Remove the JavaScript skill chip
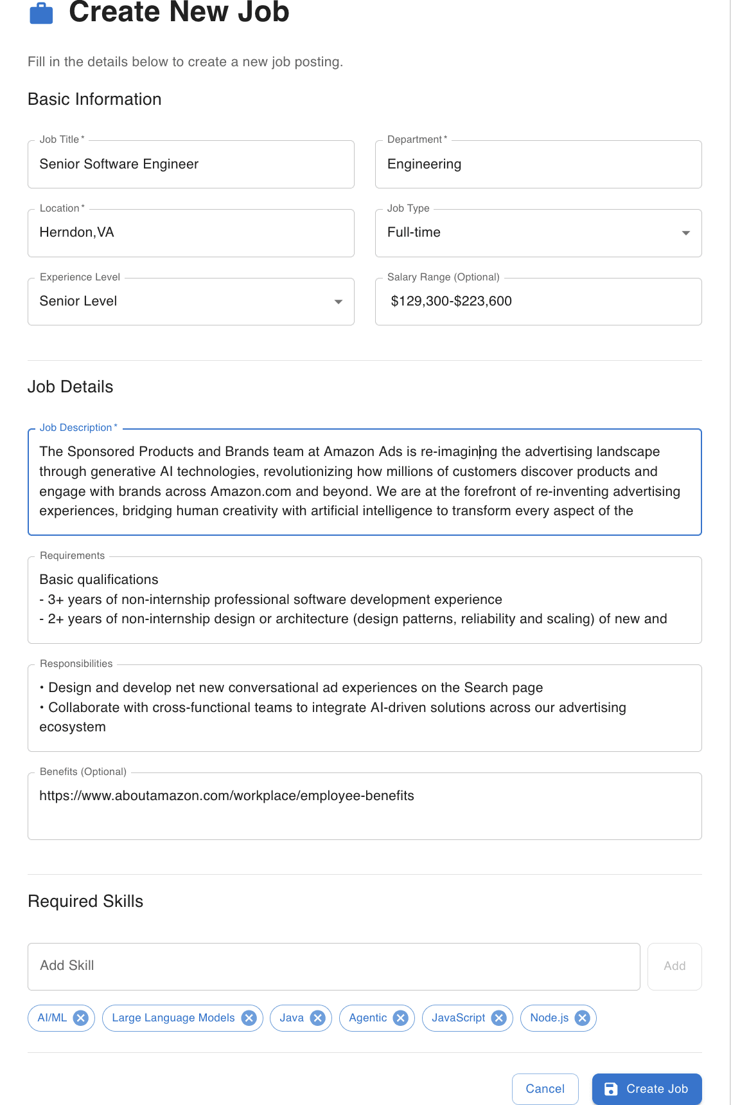The image size is (731, 1105). [x=498, y=1018]
